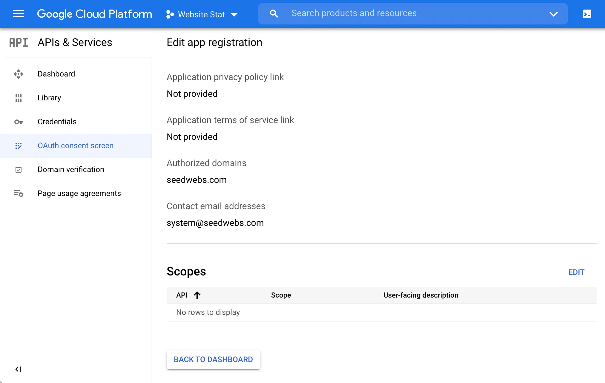Click the Domain verification checkmark icon
Viewport: 605px width, 383px height.
(19, 169)
